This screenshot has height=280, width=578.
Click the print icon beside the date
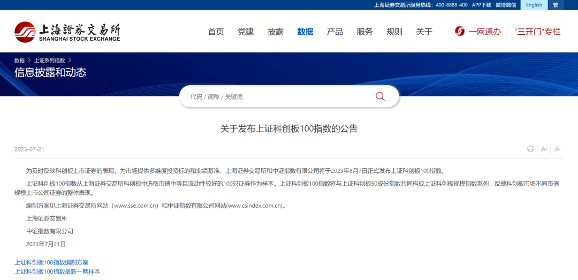click(530, 149)
